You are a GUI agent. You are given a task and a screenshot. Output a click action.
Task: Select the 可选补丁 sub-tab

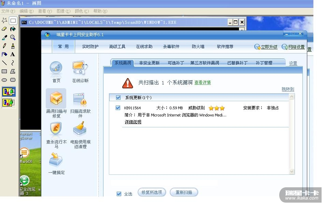coord(176,63)
